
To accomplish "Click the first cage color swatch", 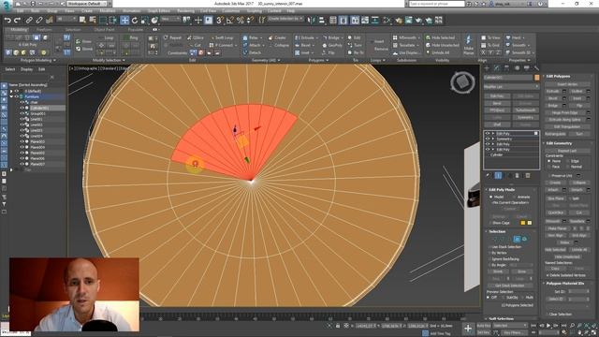I will pyautogui.click(x=523, y=223).
